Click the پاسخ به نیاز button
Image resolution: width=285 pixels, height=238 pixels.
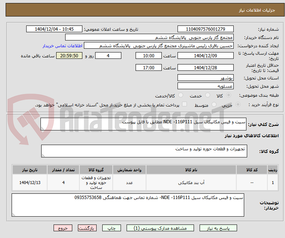coord(218,228)
